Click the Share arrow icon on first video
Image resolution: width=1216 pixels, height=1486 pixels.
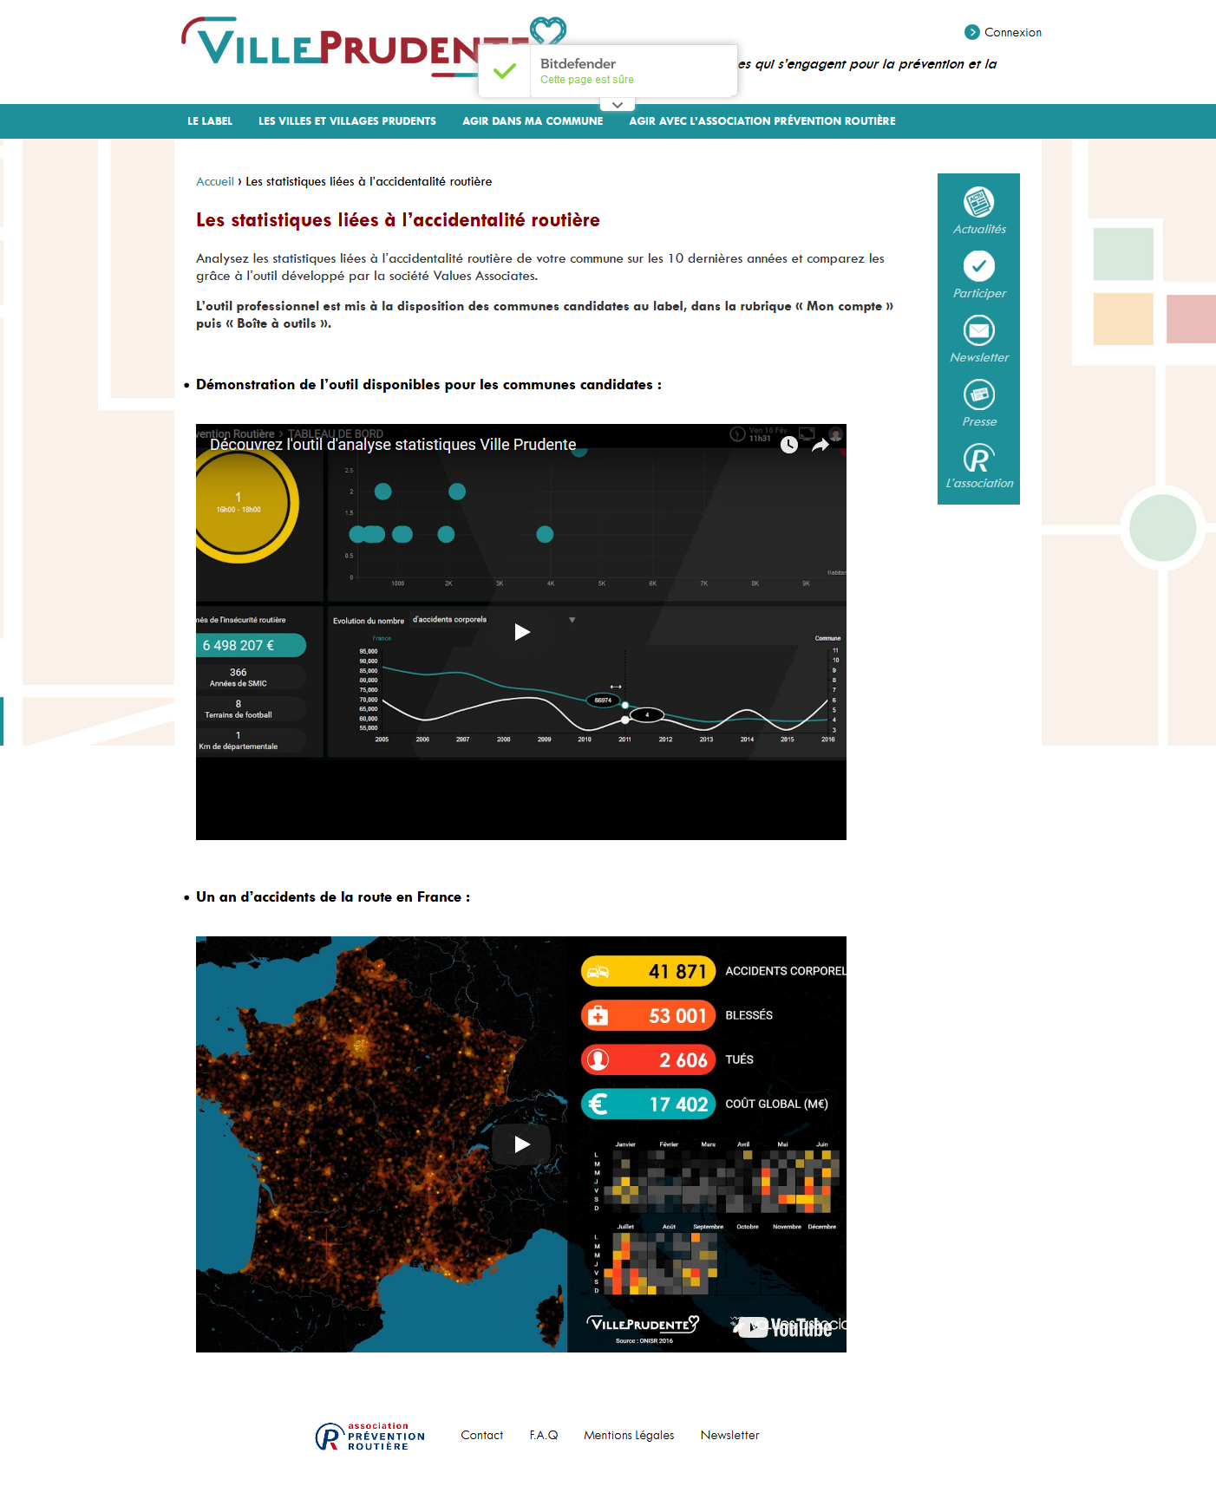(820, 445)
